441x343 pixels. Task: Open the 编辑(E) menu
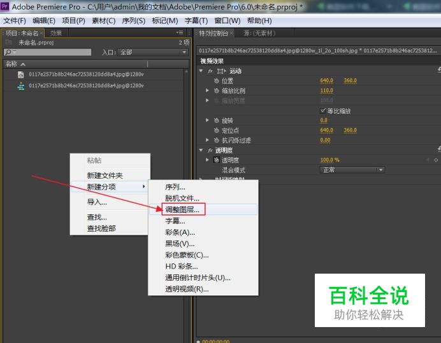point(44,21)
